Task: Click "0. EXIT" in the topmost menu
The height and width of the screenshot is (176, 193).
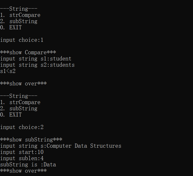Action: coord(11,28)
